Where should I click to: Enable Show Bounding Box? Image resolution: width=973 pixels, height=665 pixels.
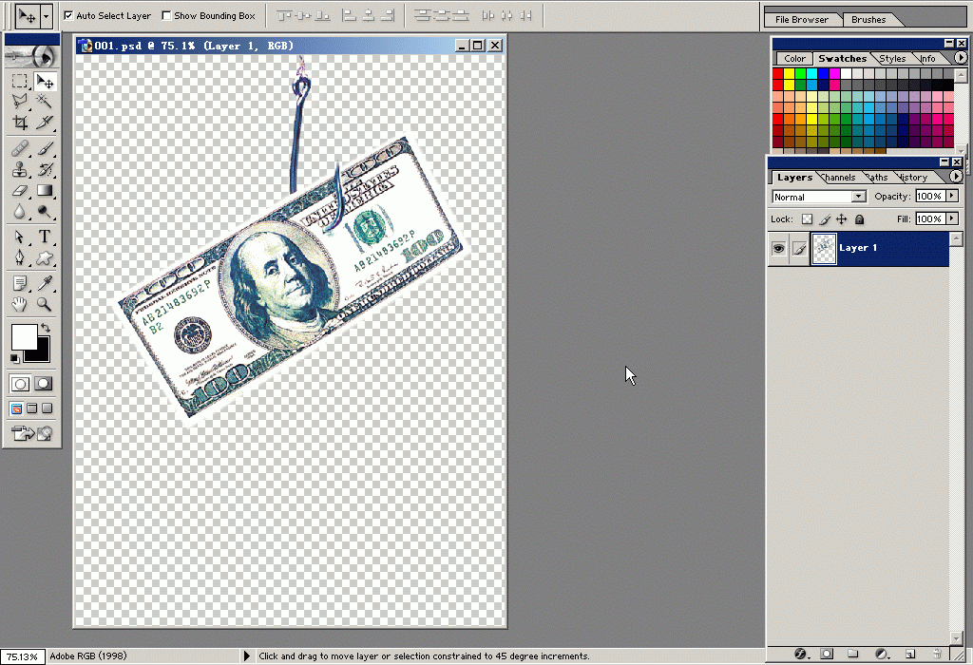(x=166, y=15)
